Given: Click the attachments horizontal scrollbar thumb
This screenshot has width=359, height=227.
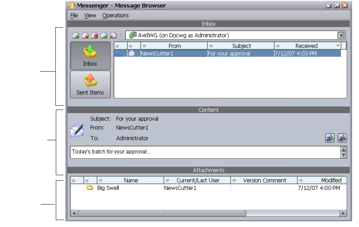Looking at the screenshot, I should (x=162, y=213).
